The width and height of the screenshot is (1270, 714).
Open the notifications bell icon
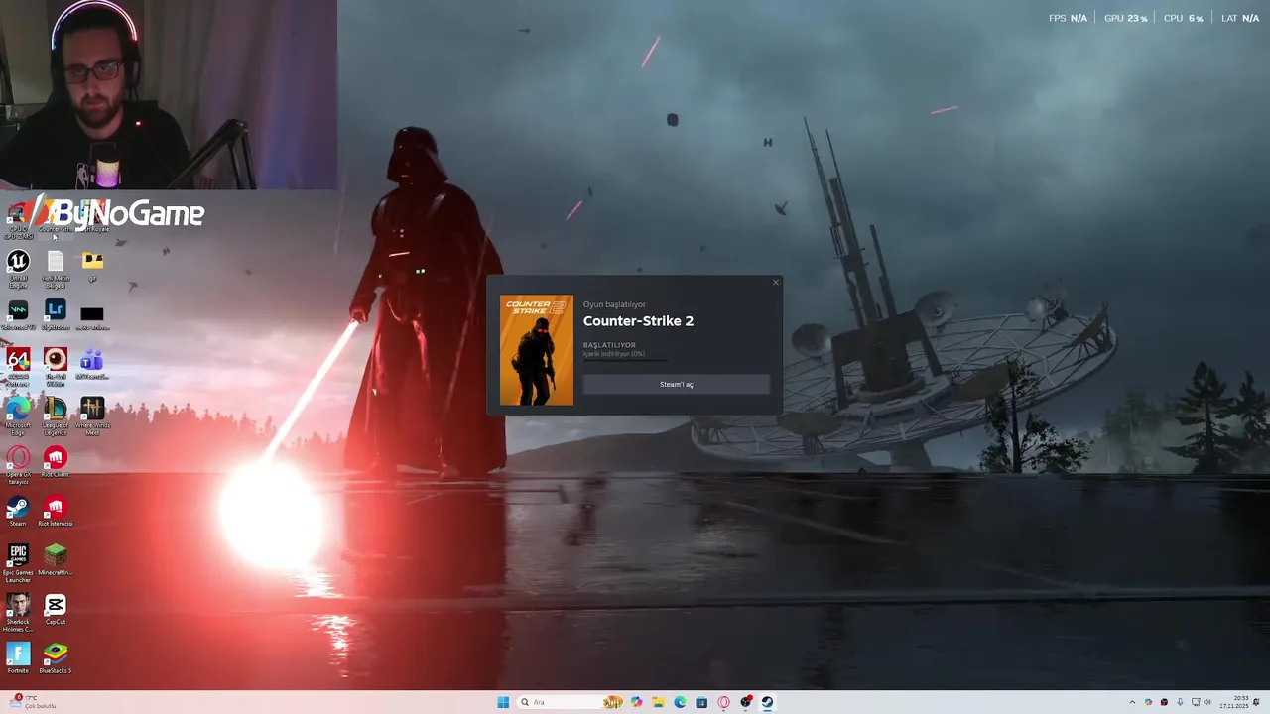point(1256,702)
